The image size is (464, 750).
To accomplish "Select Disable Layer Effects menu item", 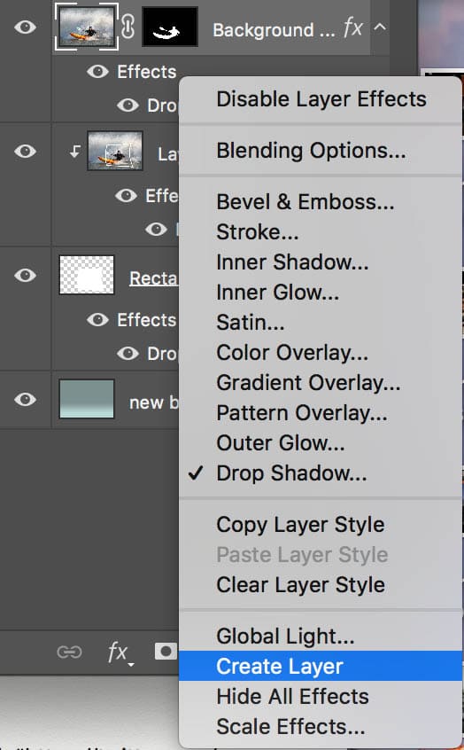I will [321, 99].
